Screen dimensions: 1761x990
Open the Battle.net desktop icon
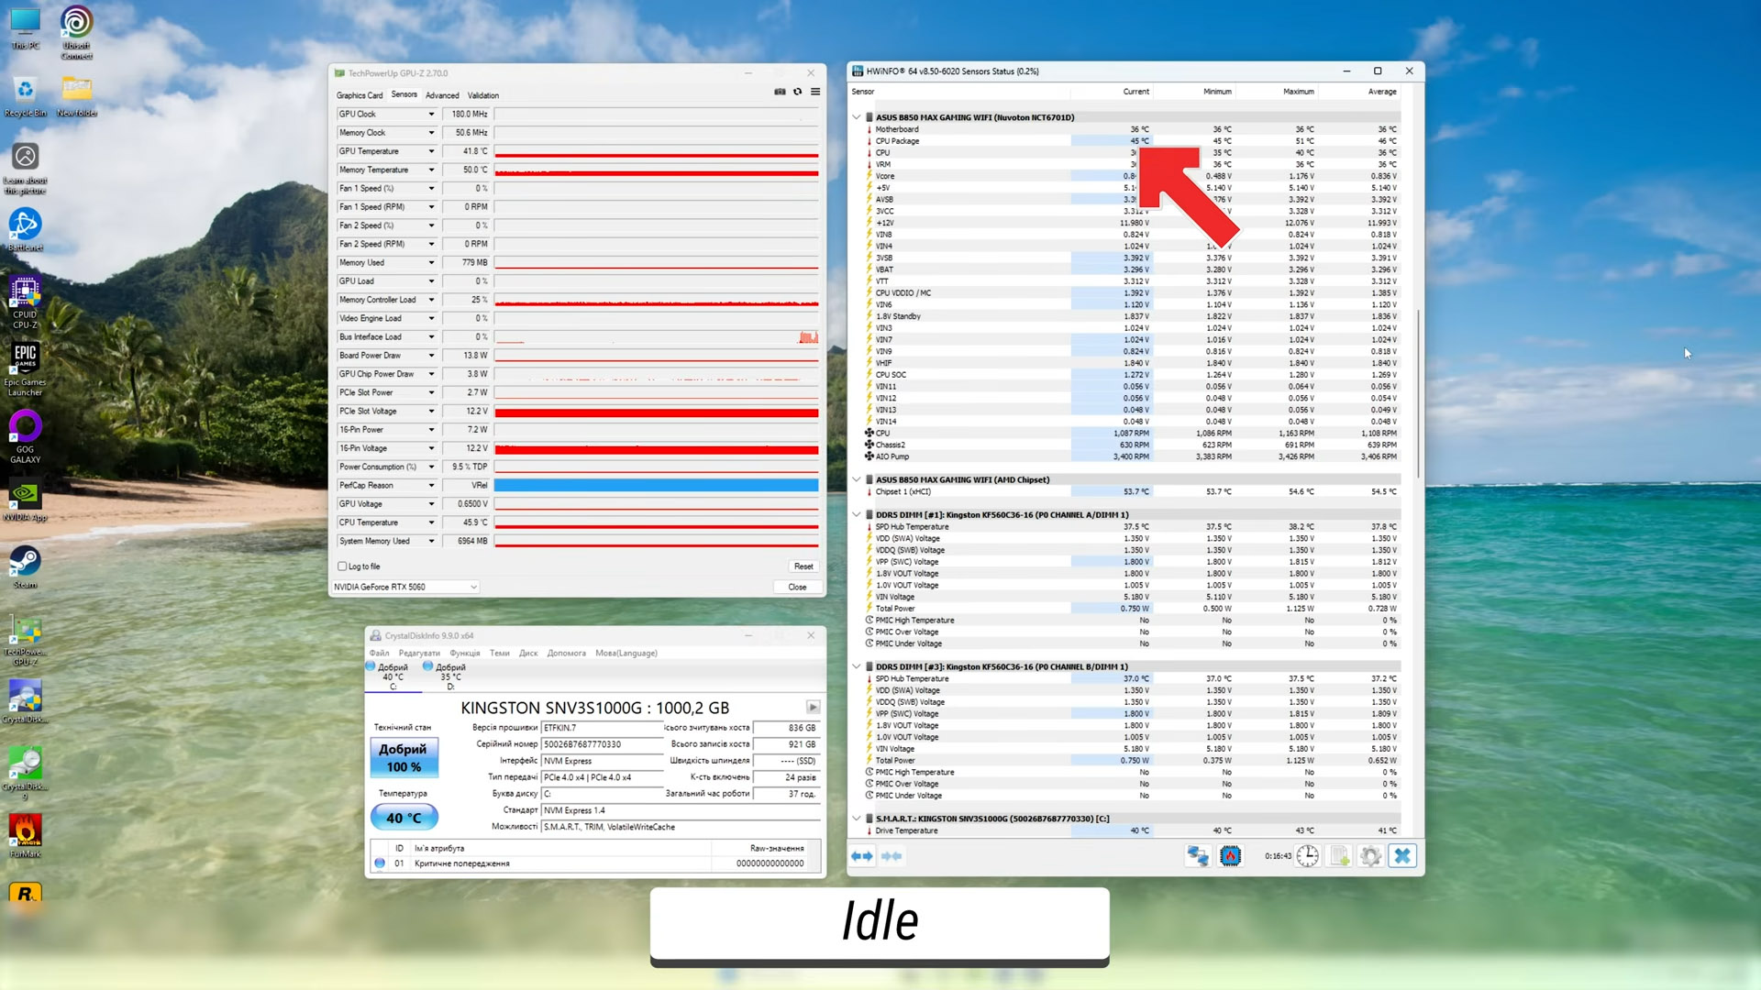point(26,230)
